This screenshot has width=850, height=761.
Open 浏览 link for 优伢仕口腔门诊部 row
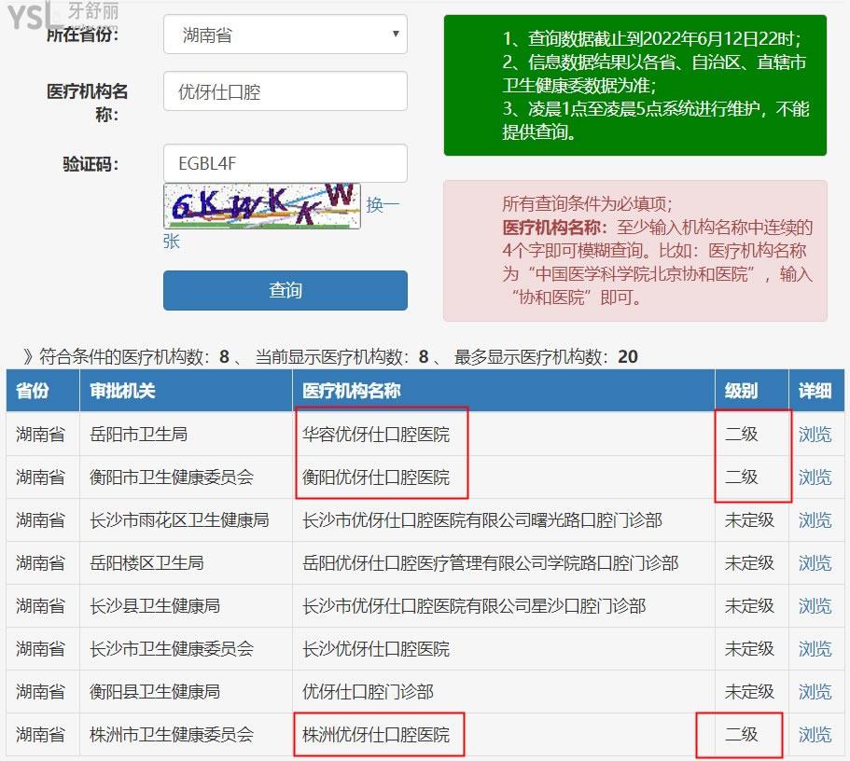815,692
